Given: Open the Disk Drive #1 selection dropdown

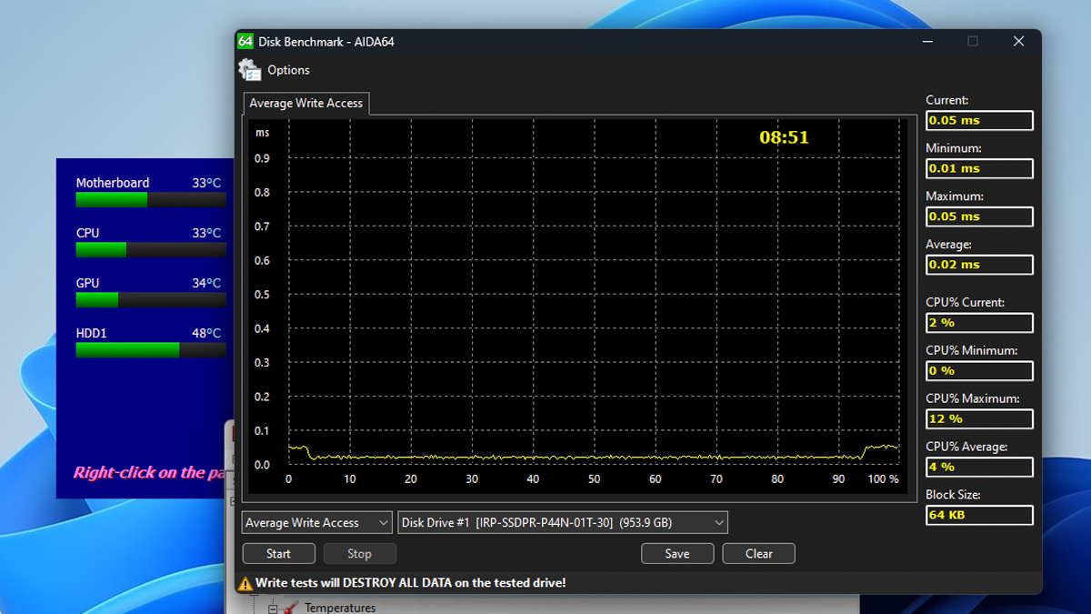Looking at the screenshot, I should (563, 522).
